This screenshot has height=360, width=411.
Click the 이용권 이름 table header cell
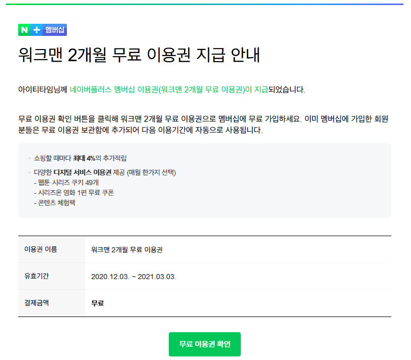click(52, 249)
